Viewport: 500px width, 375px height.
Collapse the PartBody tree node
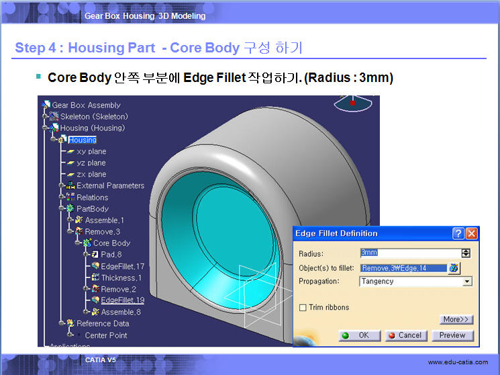click(x=62, y=209)
